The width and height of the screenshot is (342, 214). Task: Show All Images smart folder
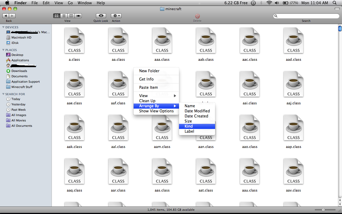19,115
